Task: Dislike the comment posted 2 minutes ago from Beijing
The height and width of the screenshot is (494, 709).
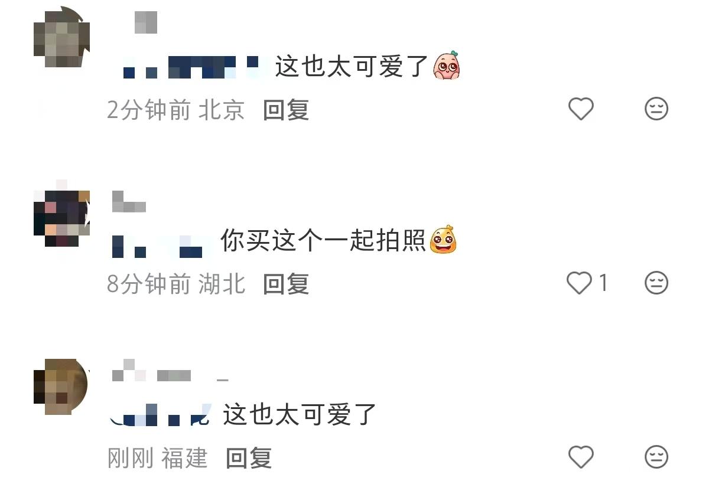Action: tap(656, 109)
